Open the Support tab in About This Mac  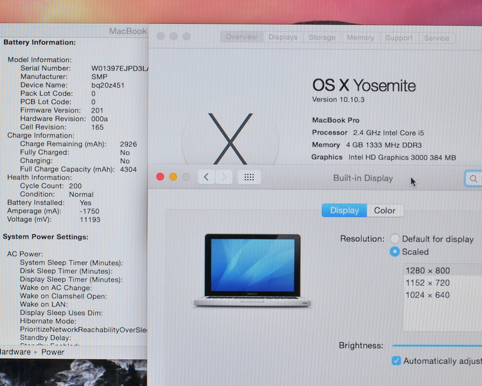pos(399,38)
